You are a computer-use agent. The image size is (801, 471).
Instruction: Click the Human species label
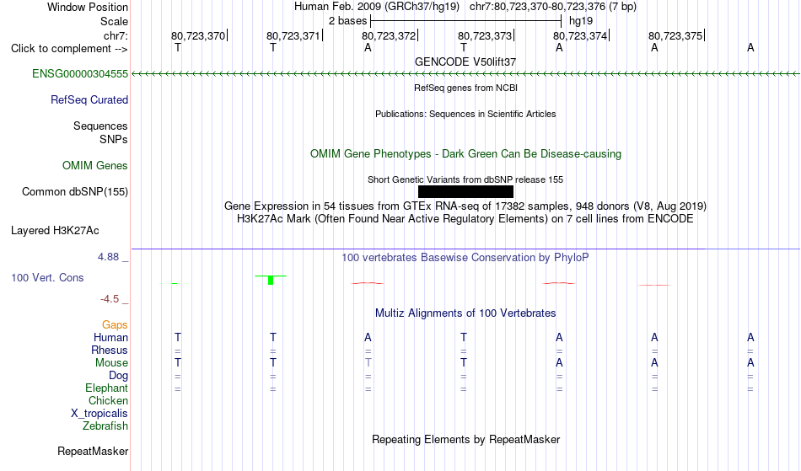[x=110, y=338]
